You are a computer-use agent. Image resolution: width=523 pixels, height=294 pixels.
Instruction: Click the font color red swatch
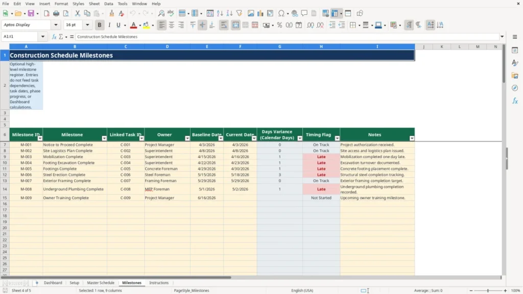pos(133,25)
